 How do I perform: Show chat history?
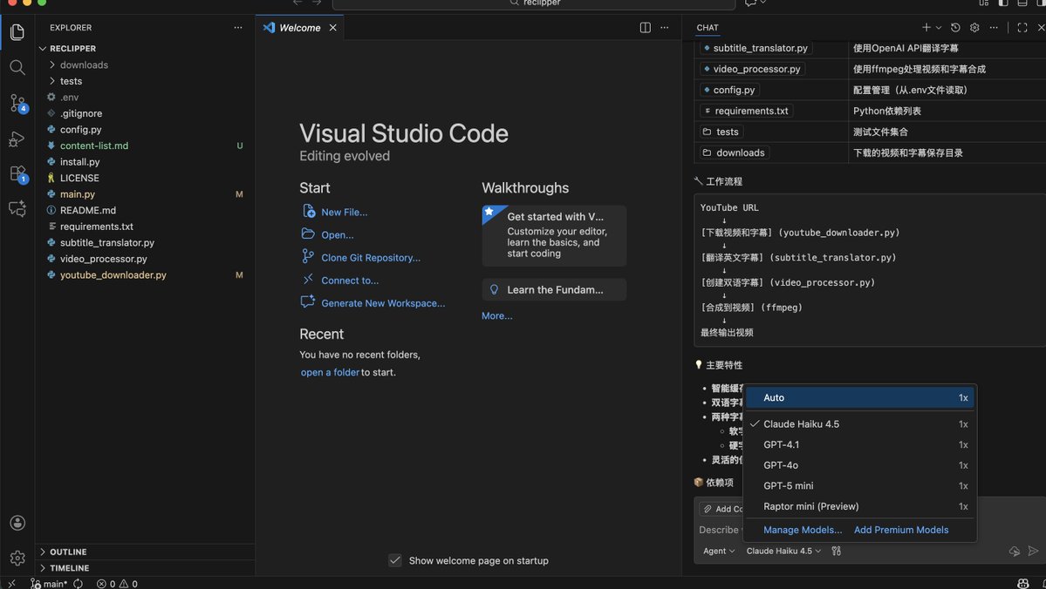tap(955, 27)
